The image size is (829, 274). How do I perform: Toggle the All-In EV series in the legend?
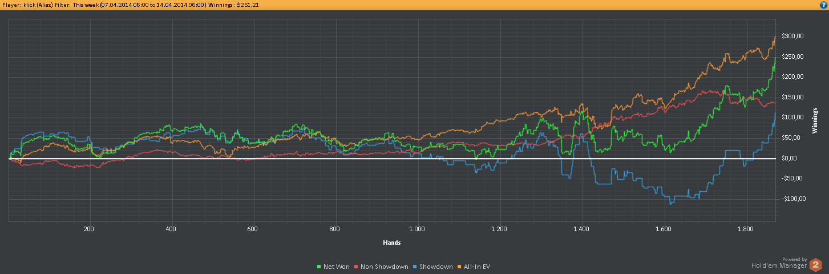(x=473, y=267)
